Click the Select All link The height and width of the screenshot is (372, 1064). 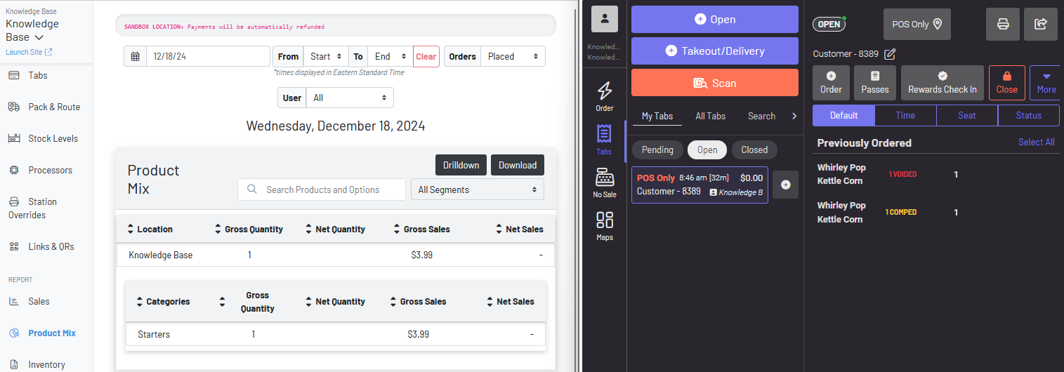(x=1036, y=142)
